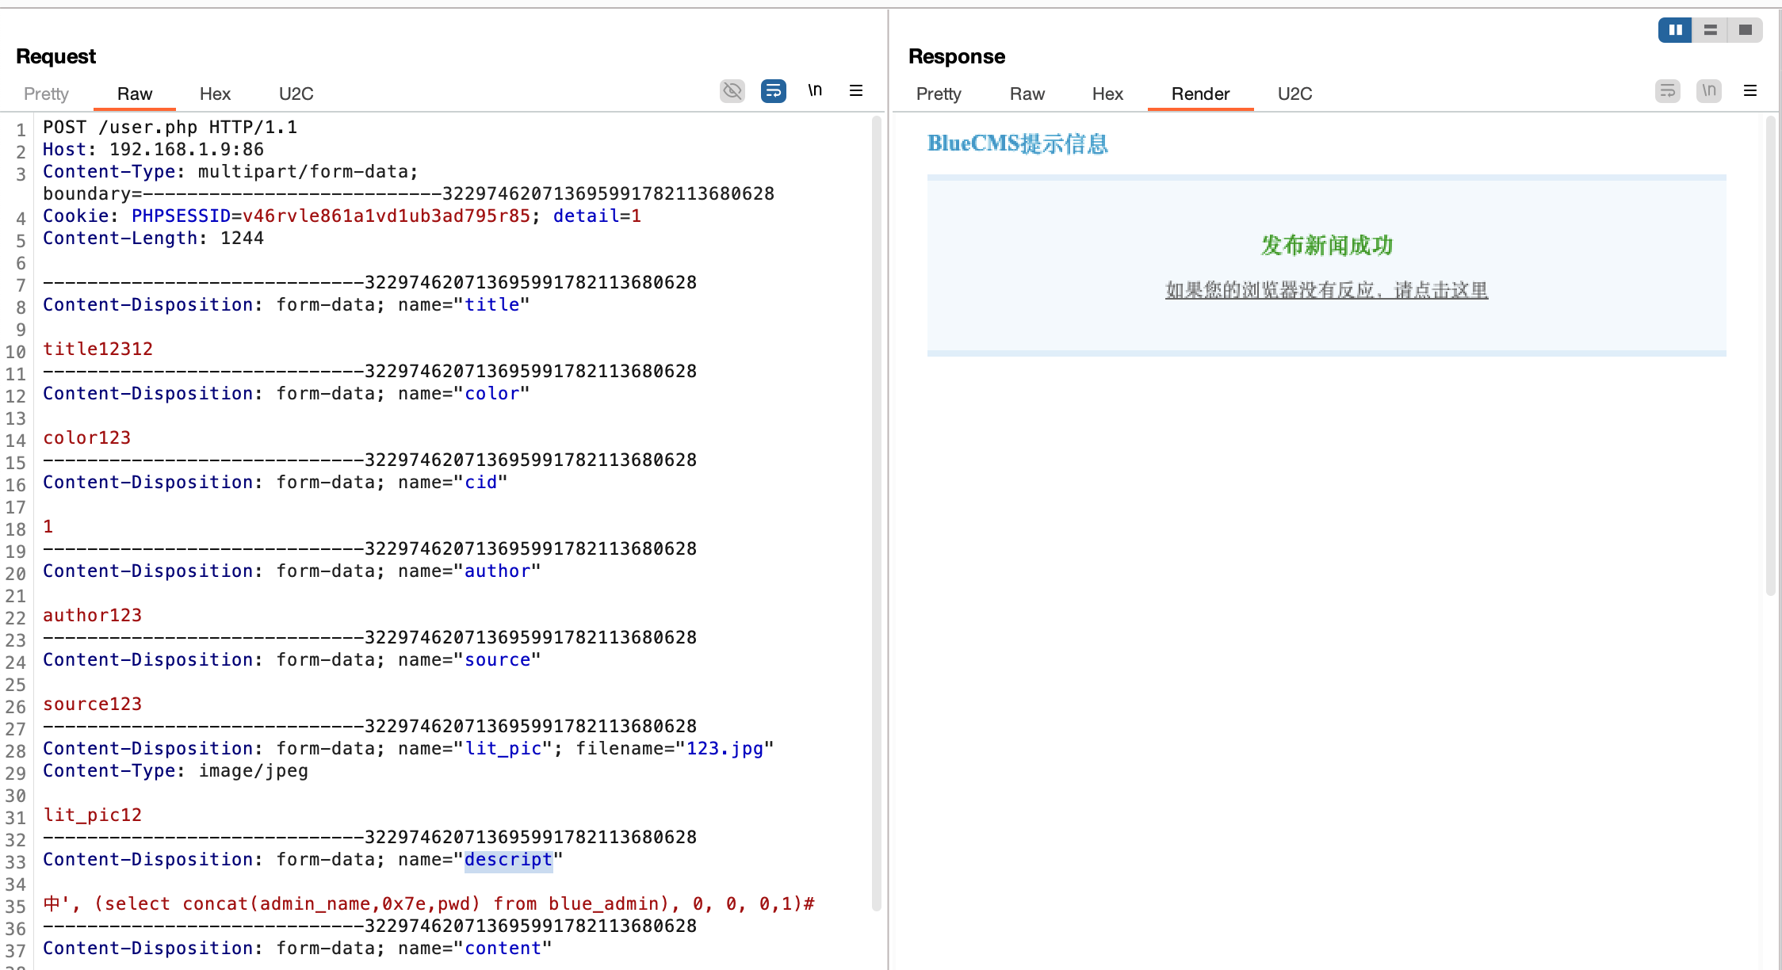
Task: Open the Request Hex tab
Action: click(x=215, y=94)
